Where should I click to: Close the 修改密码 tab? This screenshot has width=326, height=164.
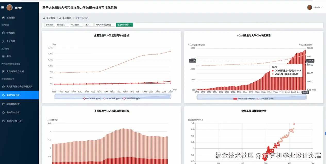67,25
